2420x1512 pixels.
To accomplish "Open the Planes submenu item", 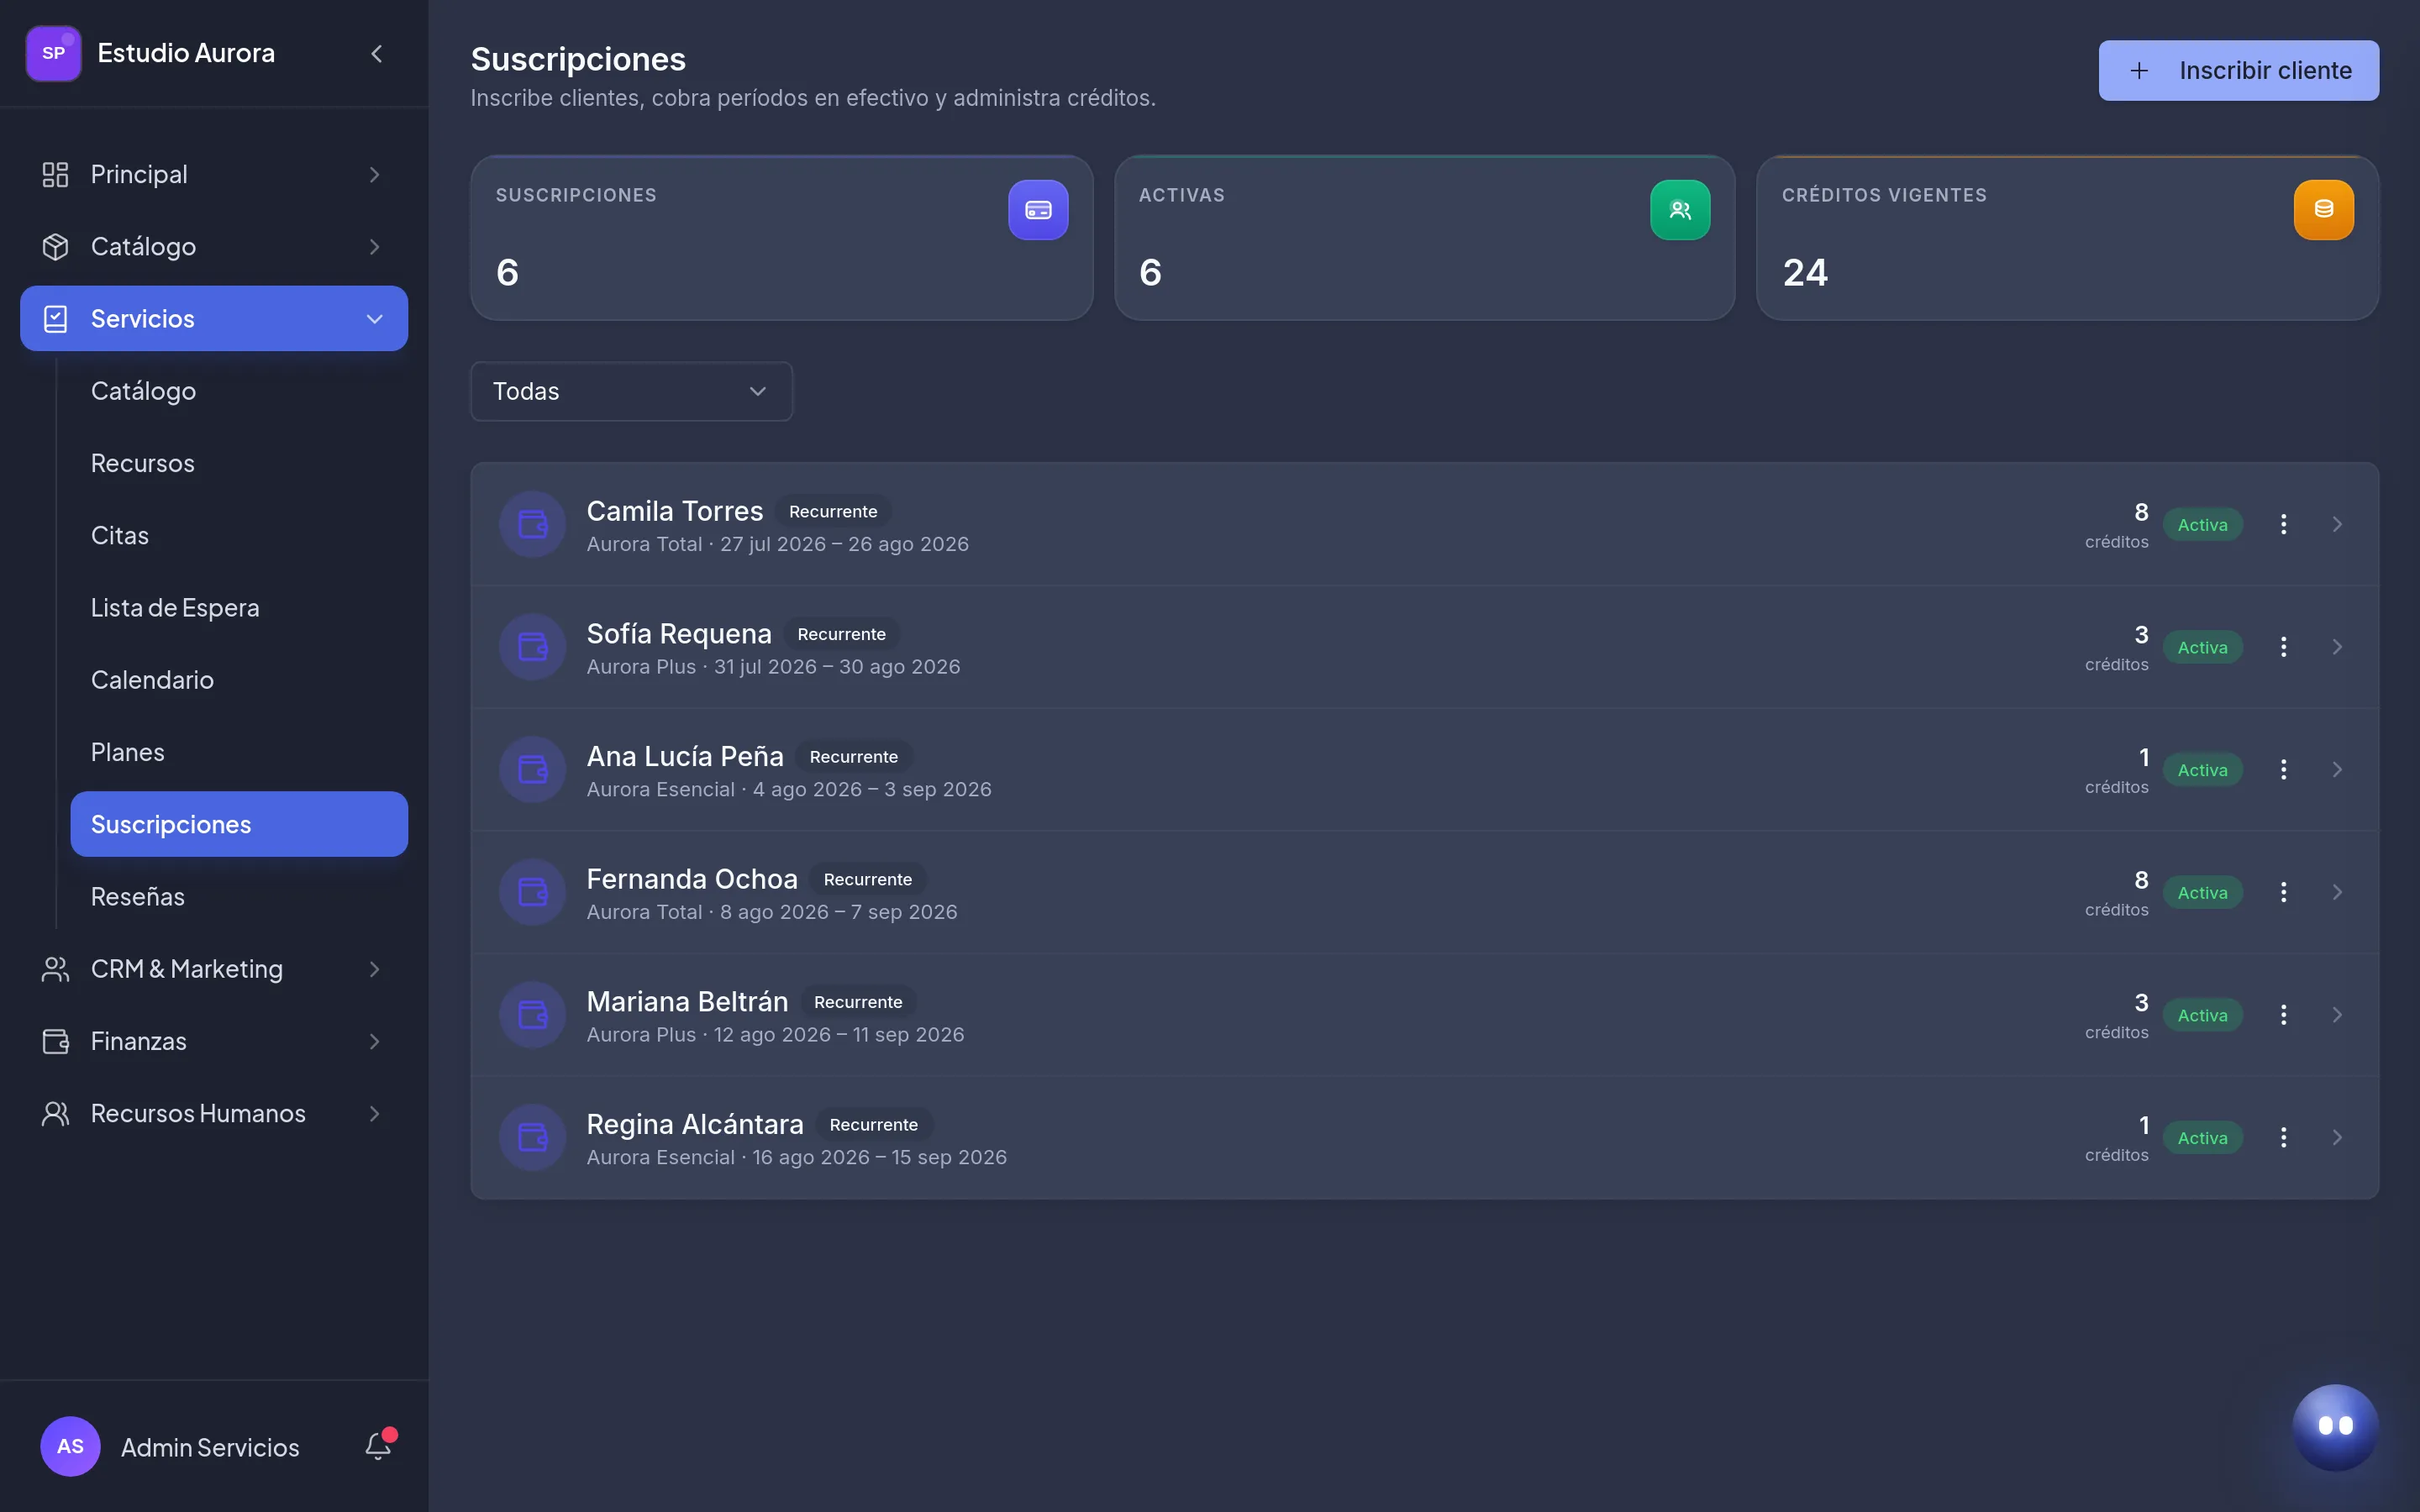I will coord(239,752).
